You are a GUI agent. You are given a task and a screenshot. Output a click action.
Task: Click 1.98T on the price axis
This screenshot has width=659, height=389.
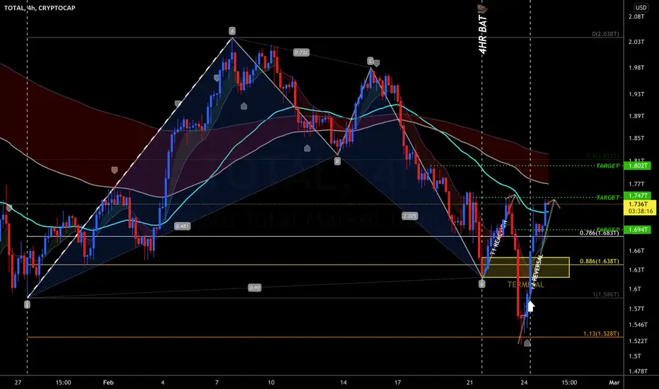click(x=636, y=68)
